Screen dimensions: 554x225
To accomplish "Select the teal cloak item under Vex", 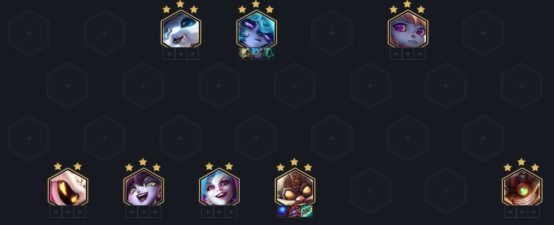I will (268, 53).
